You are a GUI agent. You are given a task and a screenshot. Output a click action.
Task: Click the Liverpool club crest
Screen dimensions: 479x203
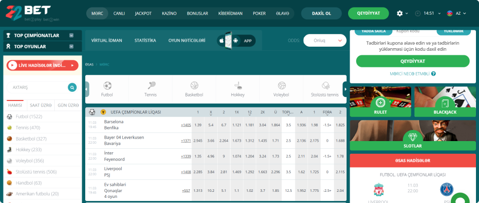click(379, 189)
